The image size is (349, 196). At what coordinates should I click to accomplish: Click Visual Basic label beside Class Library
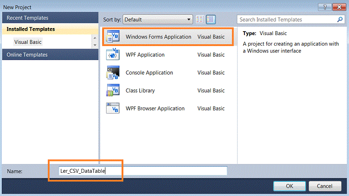211,91
